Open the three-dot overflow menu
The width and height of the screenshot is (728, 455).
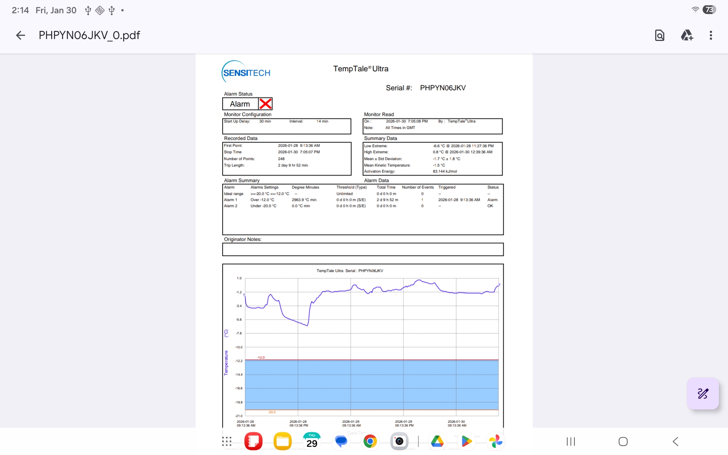(x=711, y=35)
